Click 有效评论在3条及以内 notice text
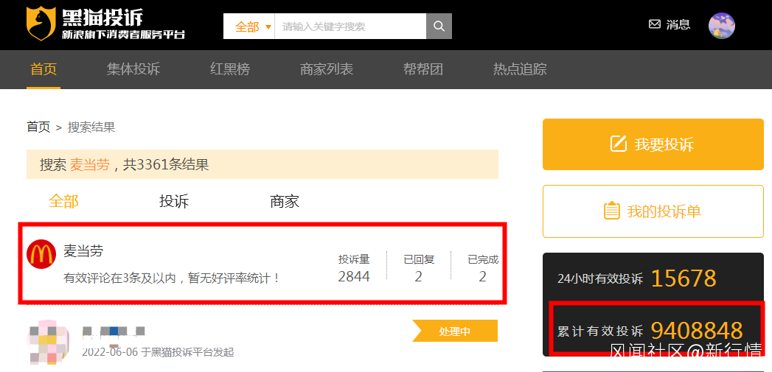The width and height of the screenshot is (772, 372). (171, 278)
